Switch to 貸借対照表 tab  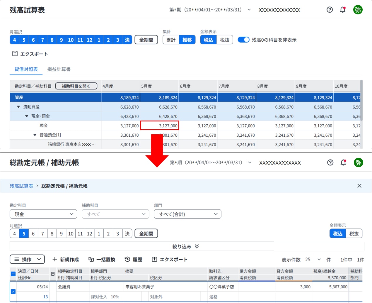pos(26,69)
